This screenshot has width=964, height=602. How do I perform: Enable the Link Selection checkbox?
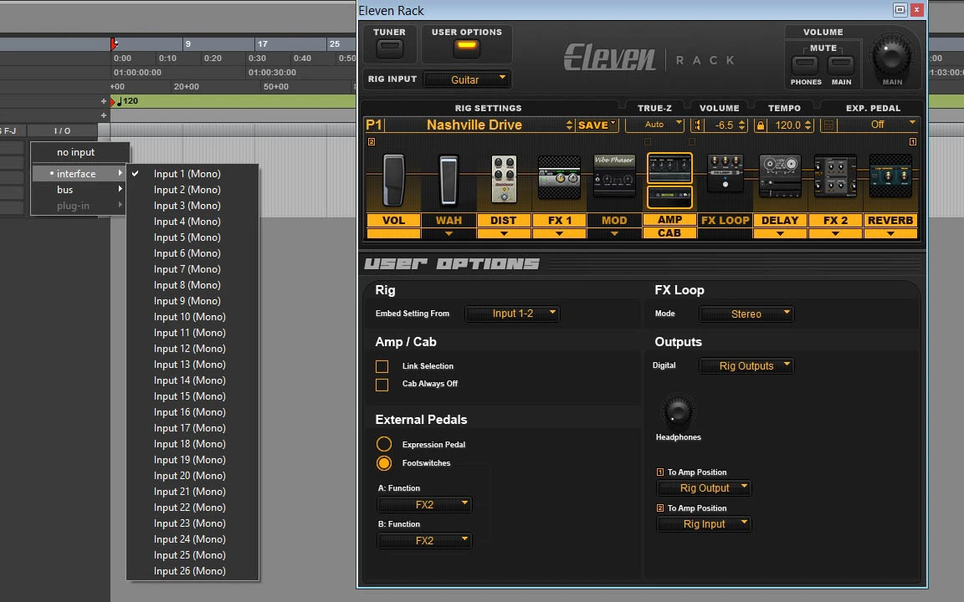[x=382, y=367]
